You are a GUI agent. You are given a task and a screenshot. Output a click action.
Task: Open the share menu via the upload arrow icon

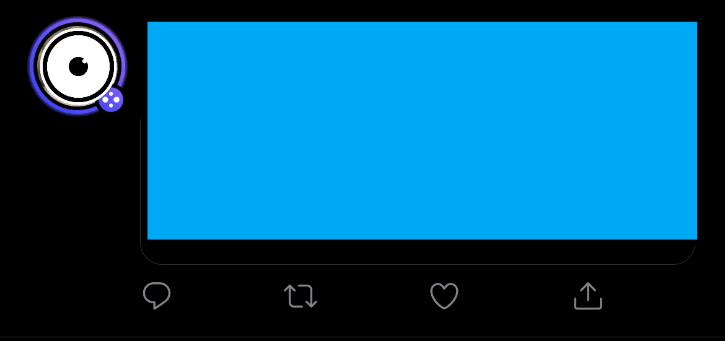click(x=587, y=296)
